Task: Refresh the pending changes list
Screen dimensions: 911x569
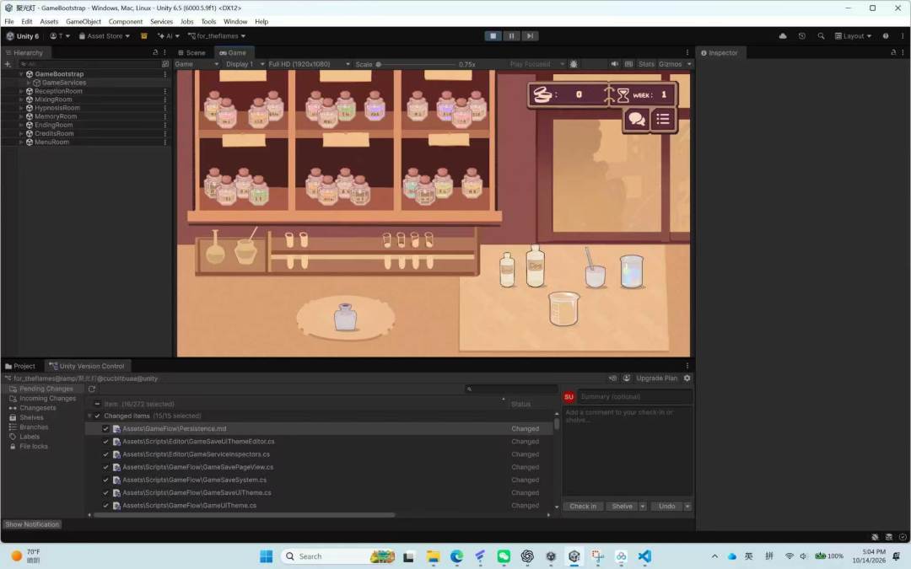Action: pyautogui.click(x=92, y=389)
